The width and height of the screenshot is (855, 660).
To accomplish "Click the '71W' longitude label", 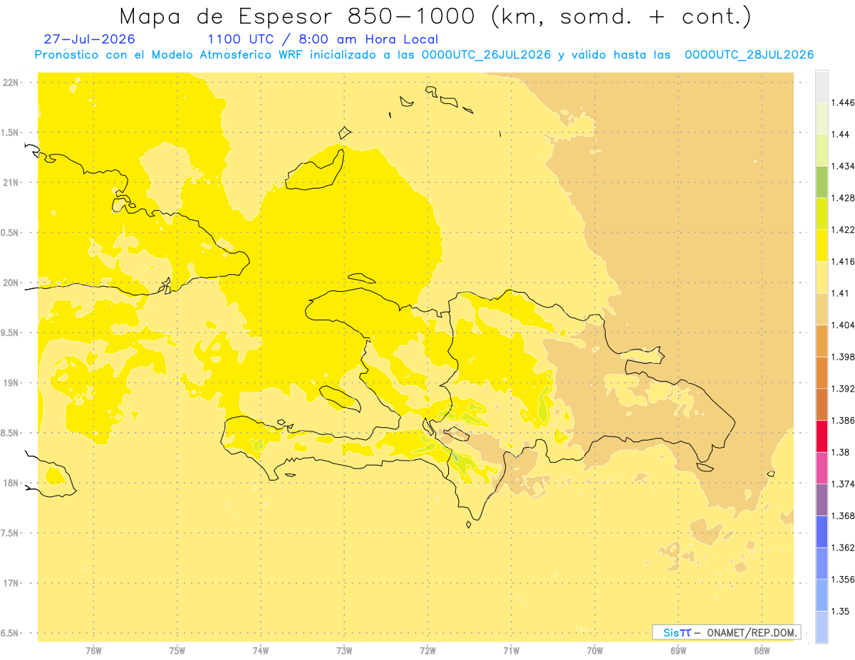I will pyautogui.click(x=511, y=651).
